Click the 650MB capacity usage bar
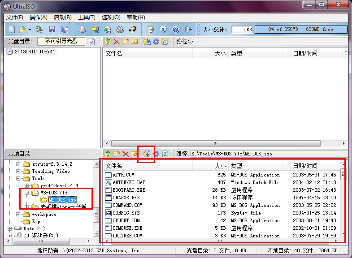Viewport: 352px width, 258px height. coord(301,30)
